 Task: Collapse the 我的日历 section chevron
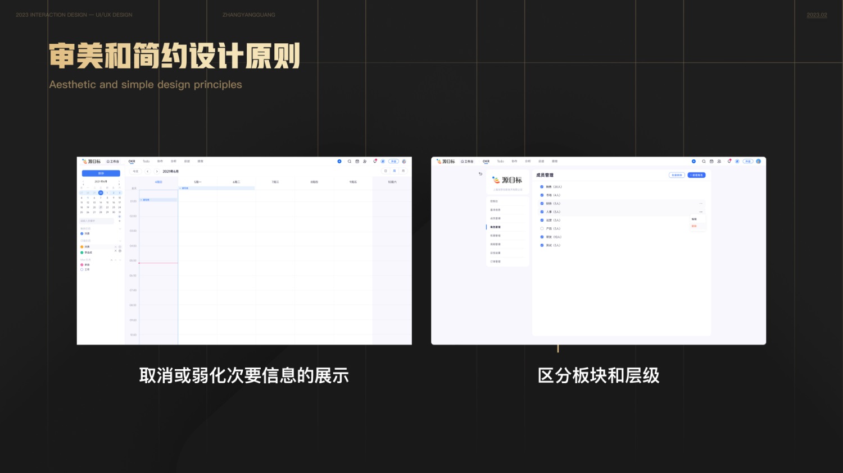(120, 228)
